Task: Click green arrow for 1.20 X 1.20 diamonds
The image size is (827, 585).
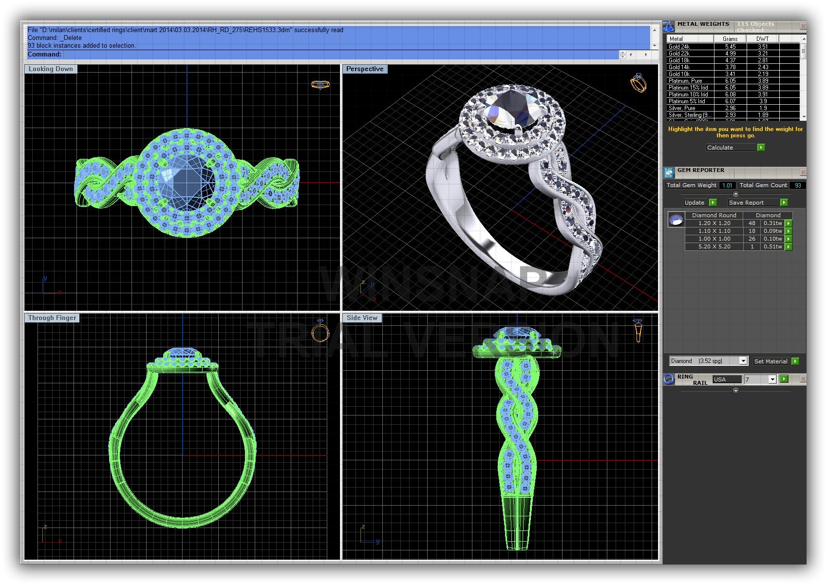Action: coord(789,224)
